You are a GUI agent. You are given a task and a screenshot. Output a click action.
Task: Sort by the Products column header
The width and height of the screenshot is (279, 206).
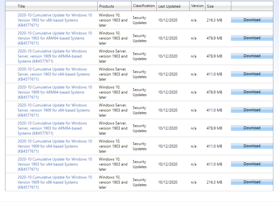coord(106,6)
